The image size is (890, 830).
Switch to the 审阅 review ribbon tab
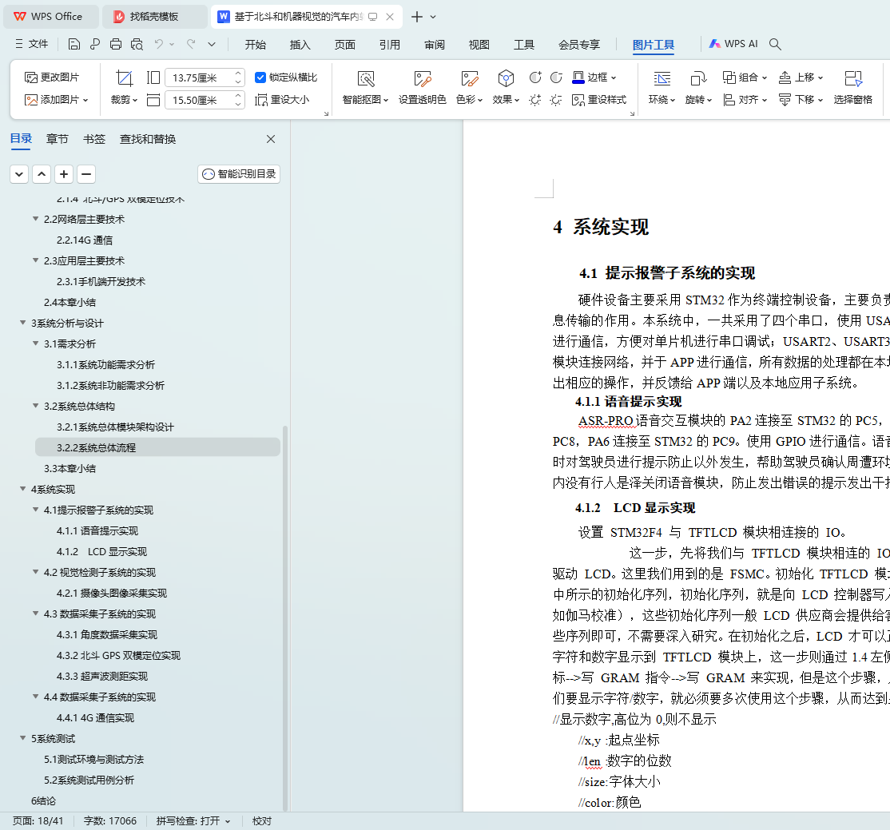tap(435, 45)
